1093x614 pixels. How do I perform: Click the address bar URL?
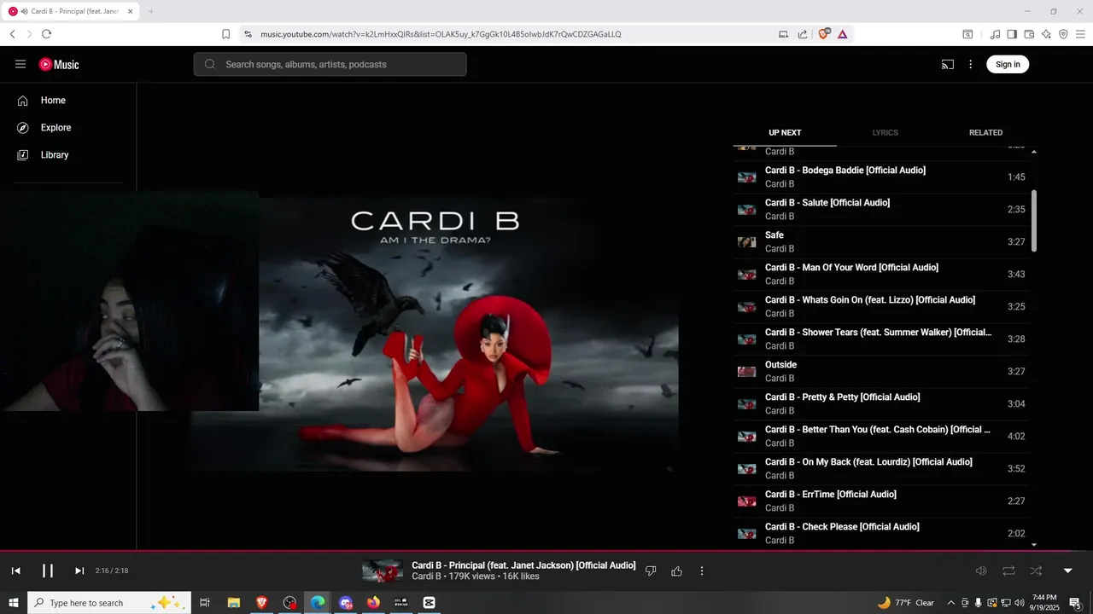coord(441,34)
